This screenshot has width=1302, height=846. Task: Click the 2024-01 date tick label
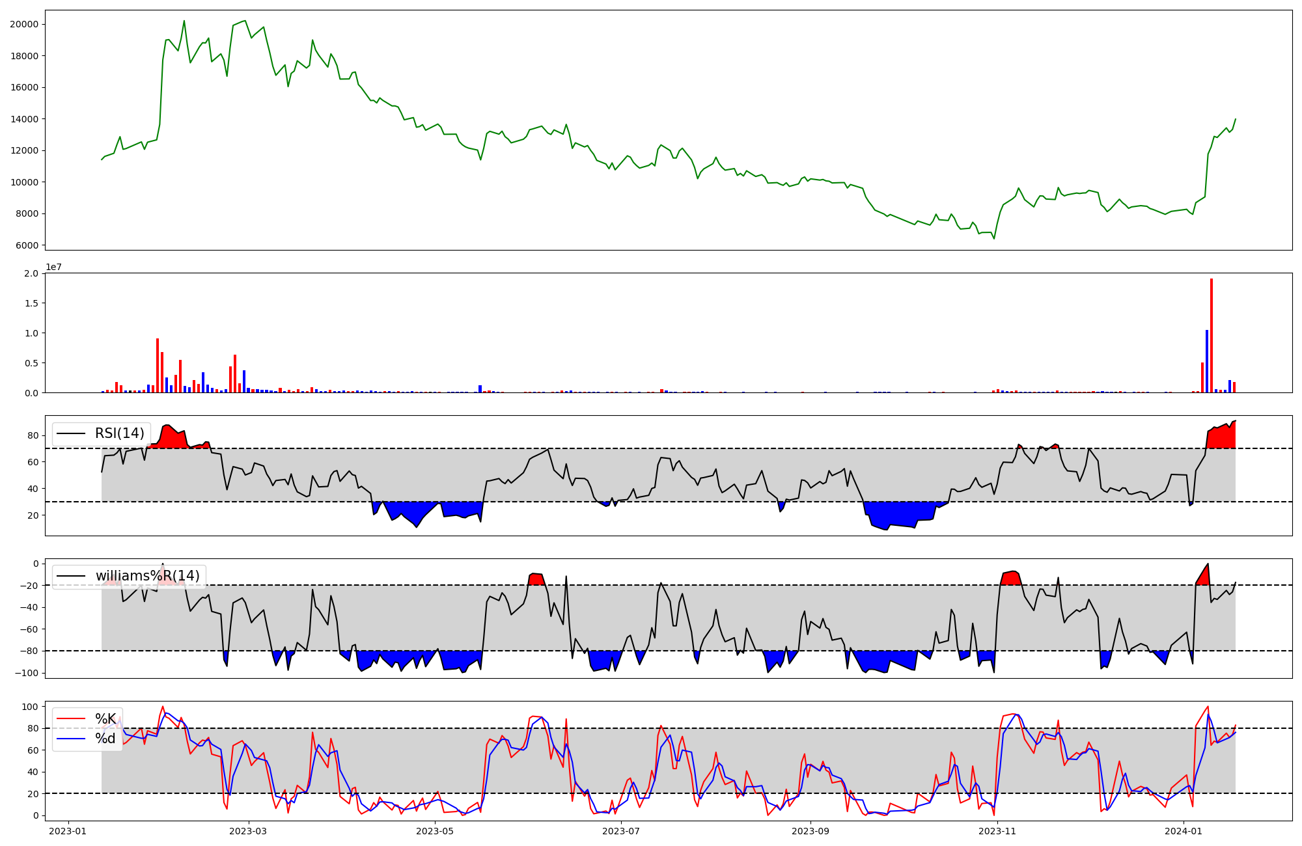[x=1183, y=831]
